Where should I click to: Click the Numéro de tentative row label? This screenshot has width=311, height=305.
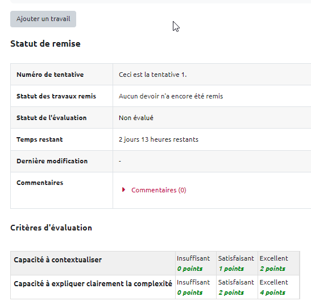50,75
